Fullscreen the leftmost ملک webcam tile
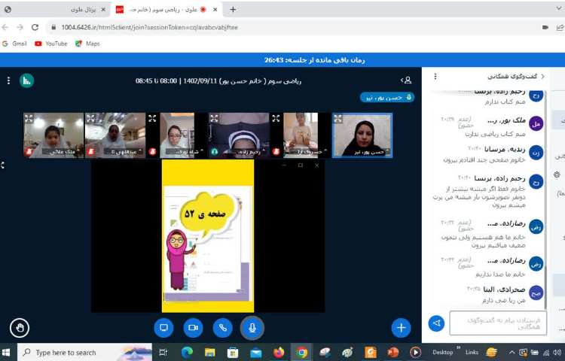Screen dimensions: 565x361 point(29,118)
